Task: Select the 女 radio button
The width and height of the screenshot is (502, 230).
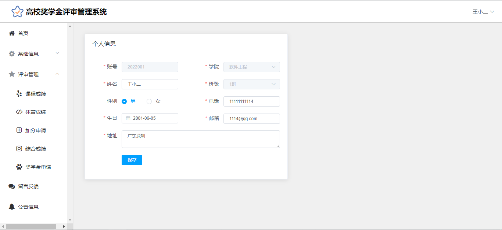Action: click(149, 101)
